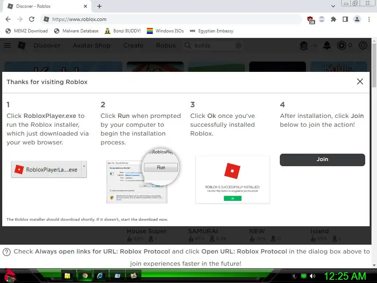
Task: Close the Thanks for visiting Roblox dialog
Action: point(360,81)
